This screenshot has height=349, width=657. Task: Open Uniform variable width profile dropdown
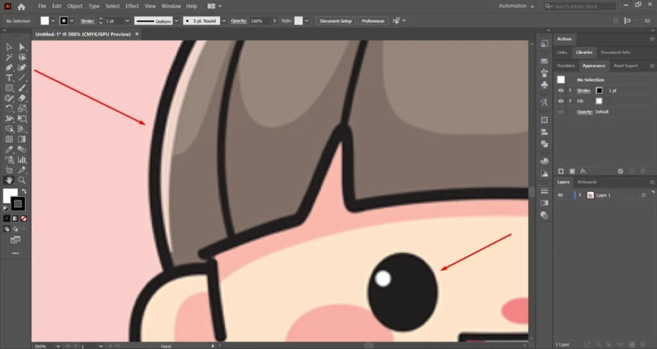pyautogui.click(x=176, y=21)
